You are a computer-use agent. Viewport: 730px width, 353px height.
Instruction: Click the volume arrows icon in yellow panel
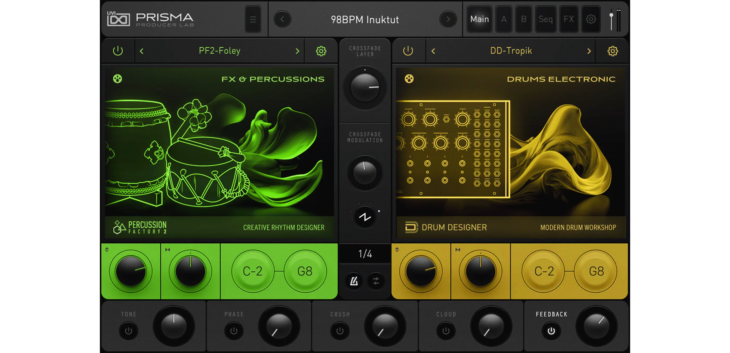tap(397, 249)
